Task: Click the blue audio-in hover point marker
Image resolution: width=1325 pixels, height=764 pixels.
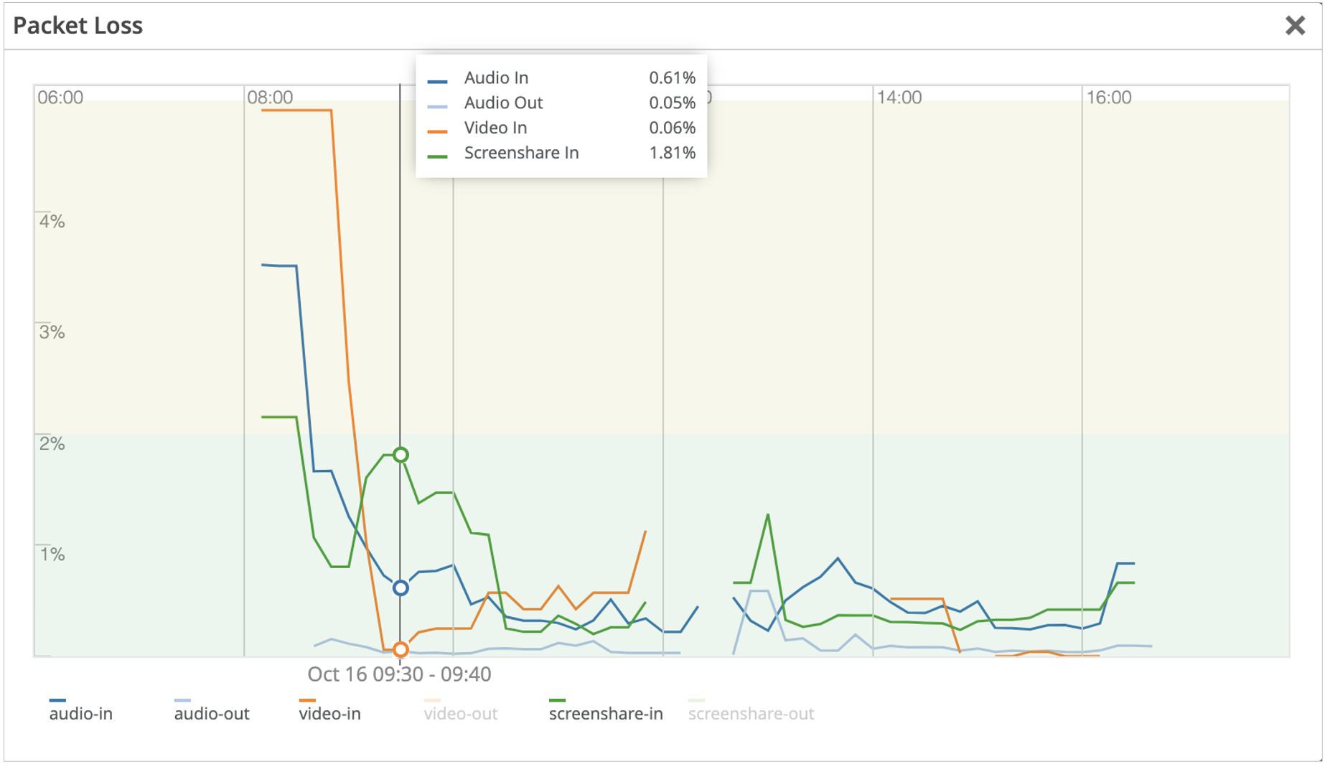Action: [401, 588]
